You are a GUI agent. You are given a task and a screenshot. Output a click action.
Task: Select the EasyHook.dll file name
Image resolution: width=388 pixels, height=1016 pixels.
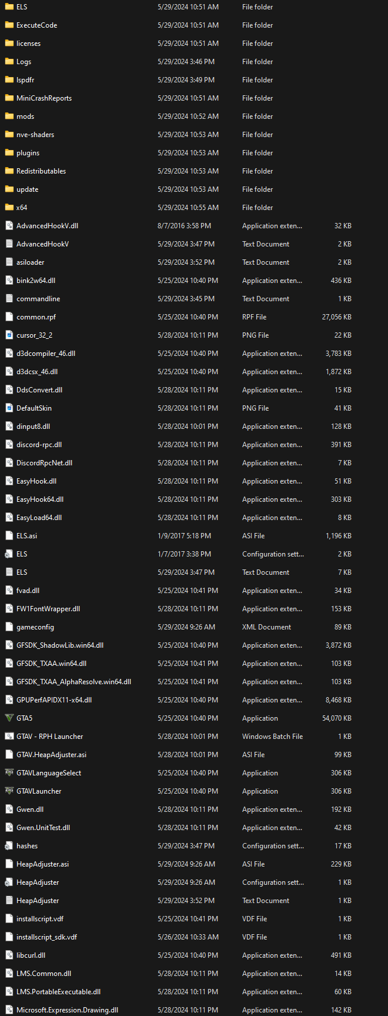[x=36, y=481]
